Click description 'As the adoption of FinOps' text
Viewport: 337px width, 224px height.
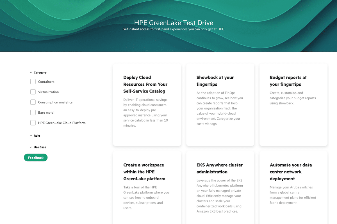tap(220, 108)
